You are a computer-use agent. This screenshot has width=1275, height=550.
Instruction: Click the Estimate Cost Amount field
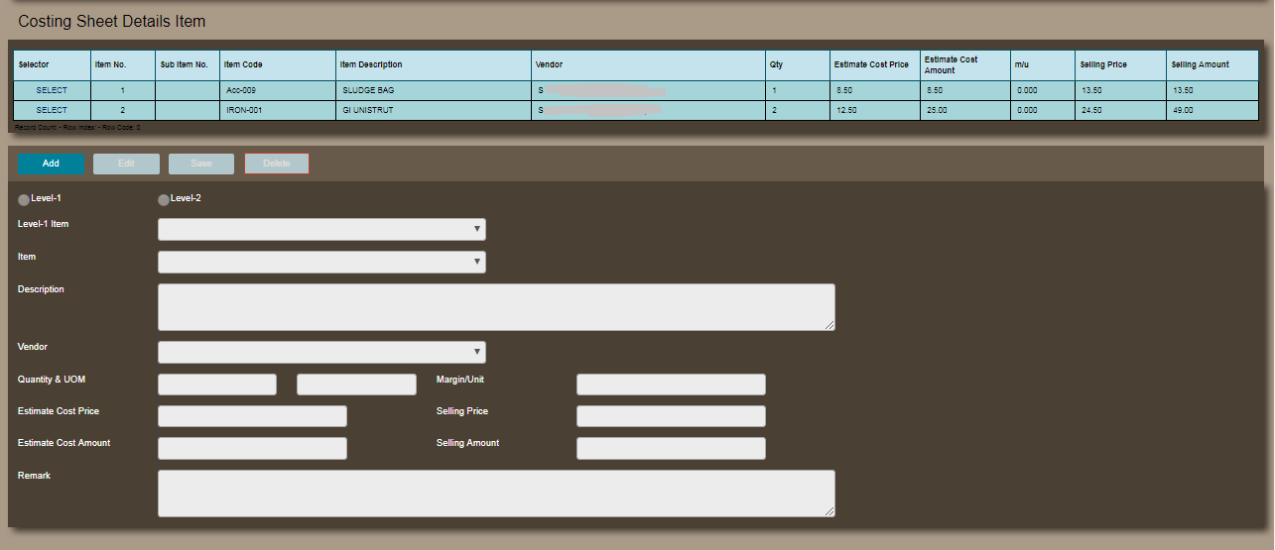[x=252, y=448]
